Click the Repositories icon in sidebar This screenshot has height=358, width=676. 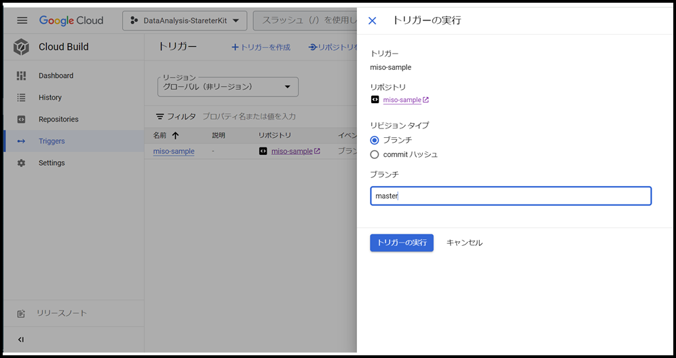point(21,119)
